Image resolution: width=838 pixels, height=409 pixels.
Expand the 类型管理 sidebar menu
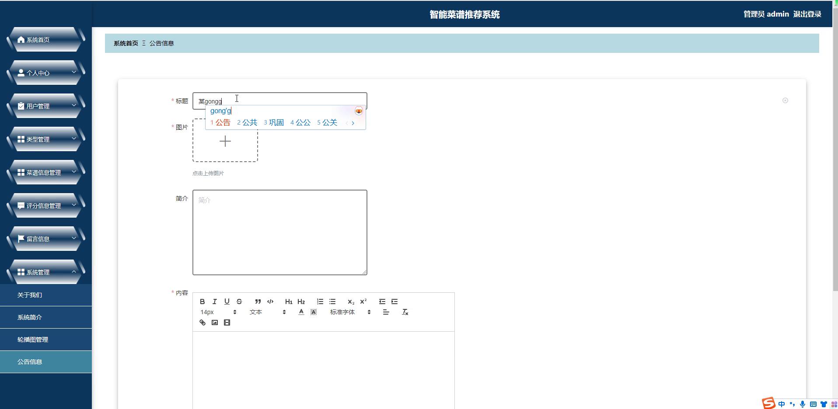[45, 139]
